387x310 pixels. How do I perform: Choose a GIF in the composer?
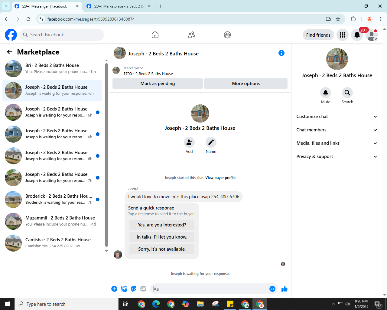pyautogui.click(x=143, y=289)
